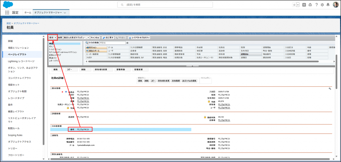Select 入力規則 in the sidebar
Image resolution: width=341 pixels, height=162 pixels.
pos(14,128)
